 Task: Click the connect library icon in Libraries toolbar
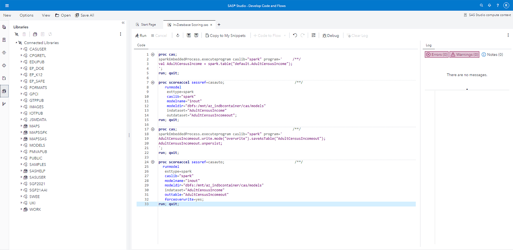click(17, 34)
